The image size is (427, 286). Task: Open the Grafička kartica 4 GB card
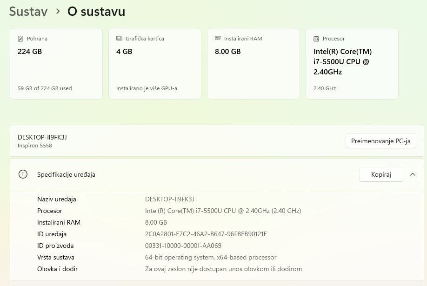click(x=155, y=64)
